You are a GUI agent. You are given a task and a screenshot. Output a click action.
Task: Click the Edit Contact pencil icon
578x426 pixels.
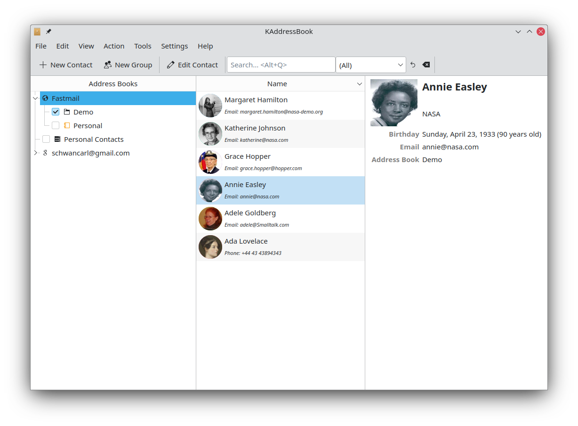point(170,65)
